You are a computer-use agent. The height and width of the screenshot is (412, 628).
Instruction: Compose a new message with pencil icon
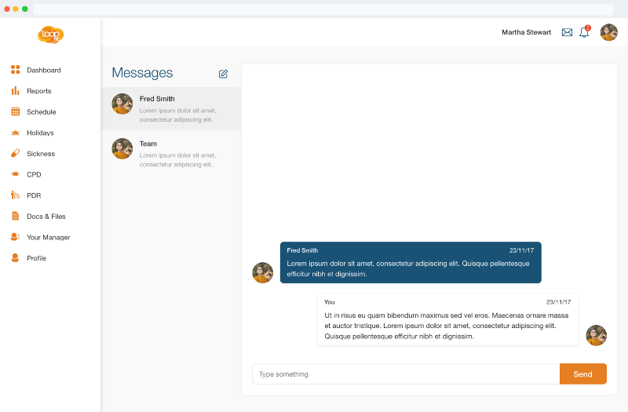[223, 74]
